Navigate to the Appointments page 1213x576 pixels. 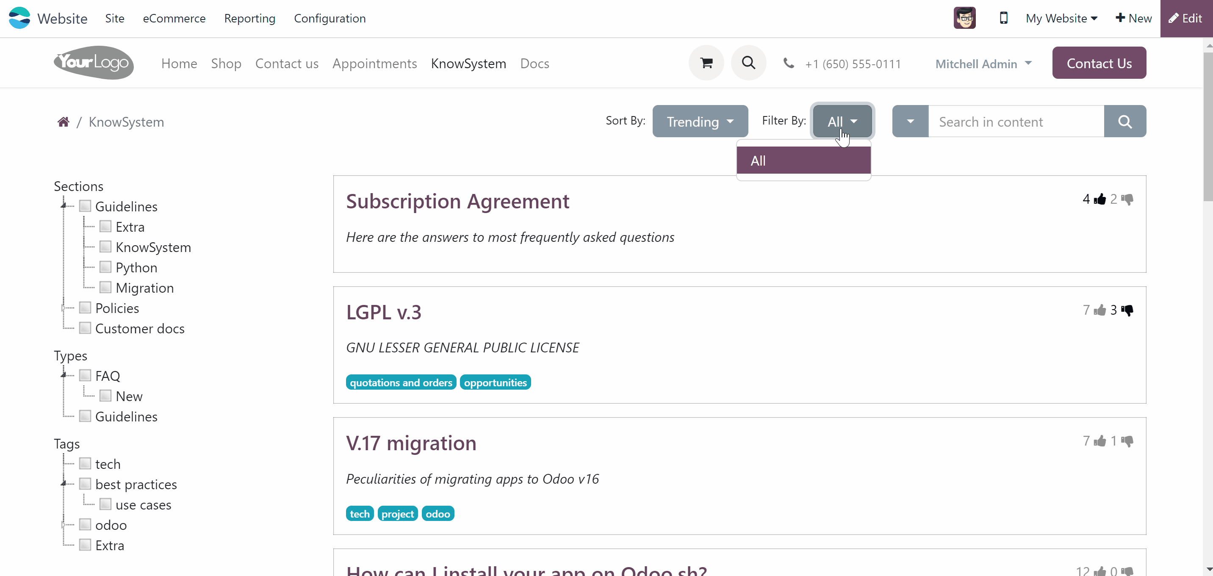(x=374, y=64)
